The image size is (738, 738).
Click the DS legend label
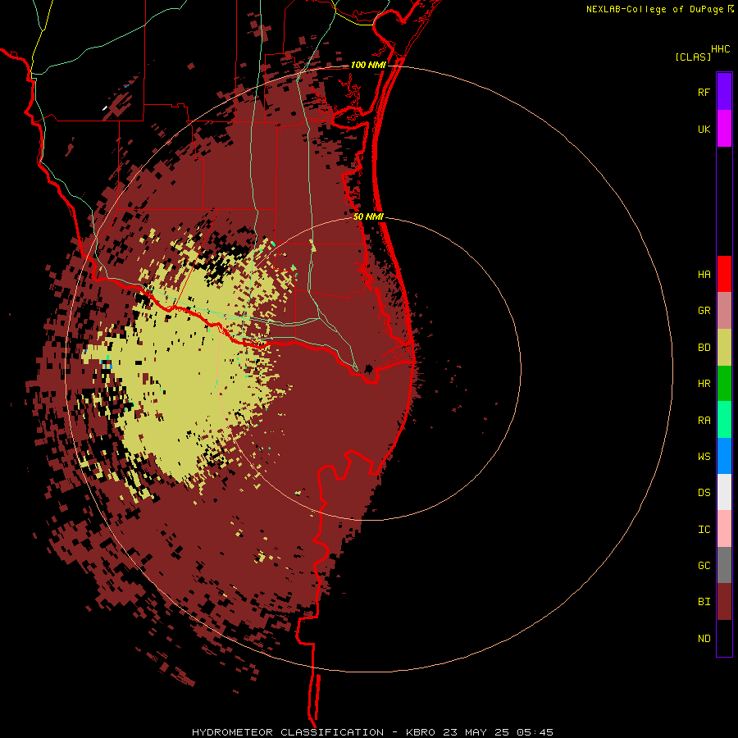(x=704, y=493)
